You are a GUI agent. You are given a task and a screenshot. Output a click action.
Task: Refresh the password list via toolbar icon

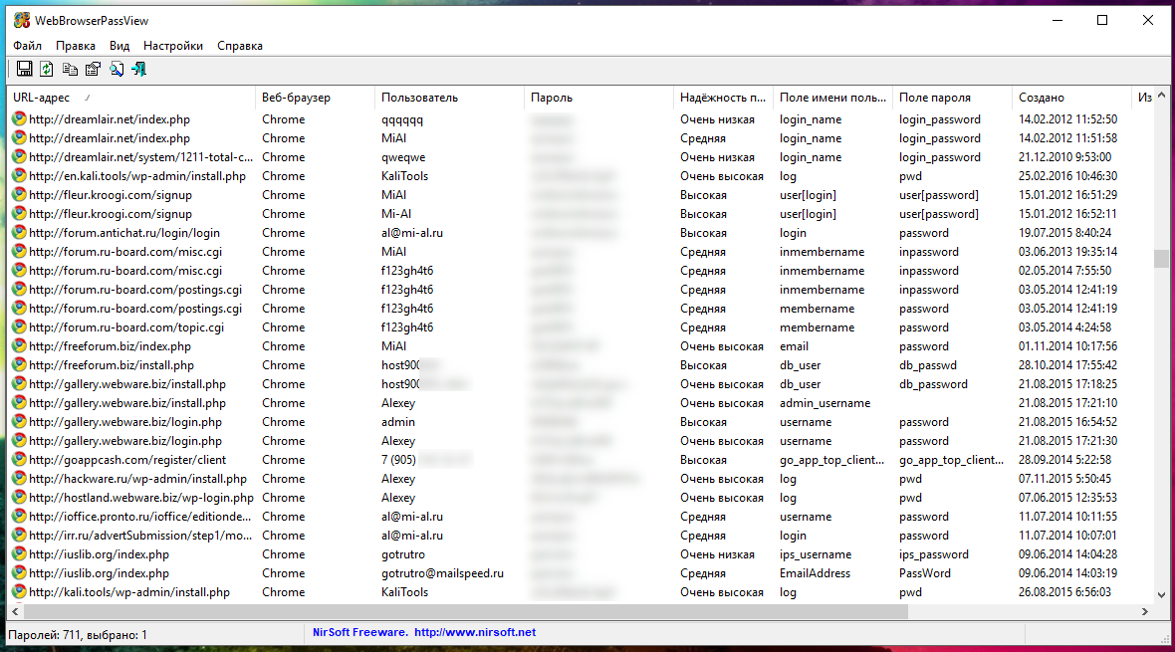pos(47,69)
